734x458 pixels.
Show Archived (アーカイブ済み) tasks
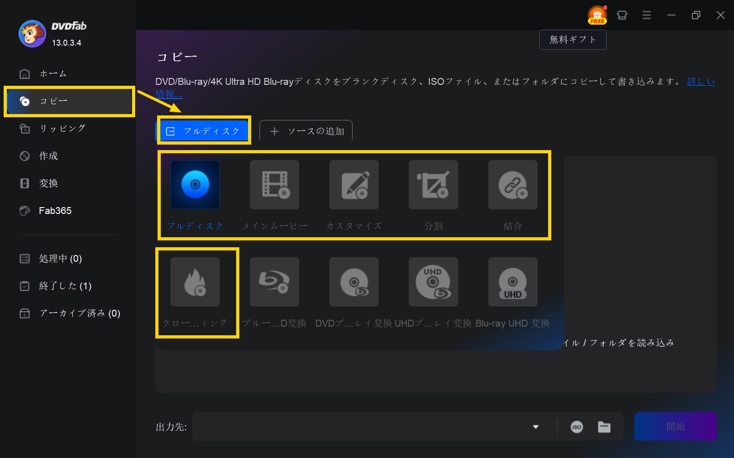(x=69, y=313)
